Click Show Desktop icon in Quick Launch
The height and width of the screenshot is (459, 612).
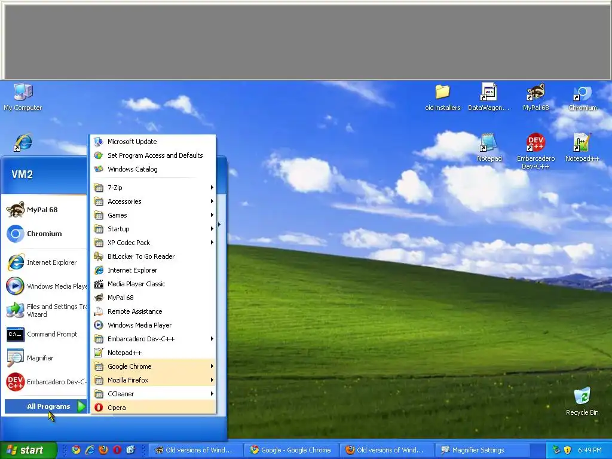pos(130,450)
